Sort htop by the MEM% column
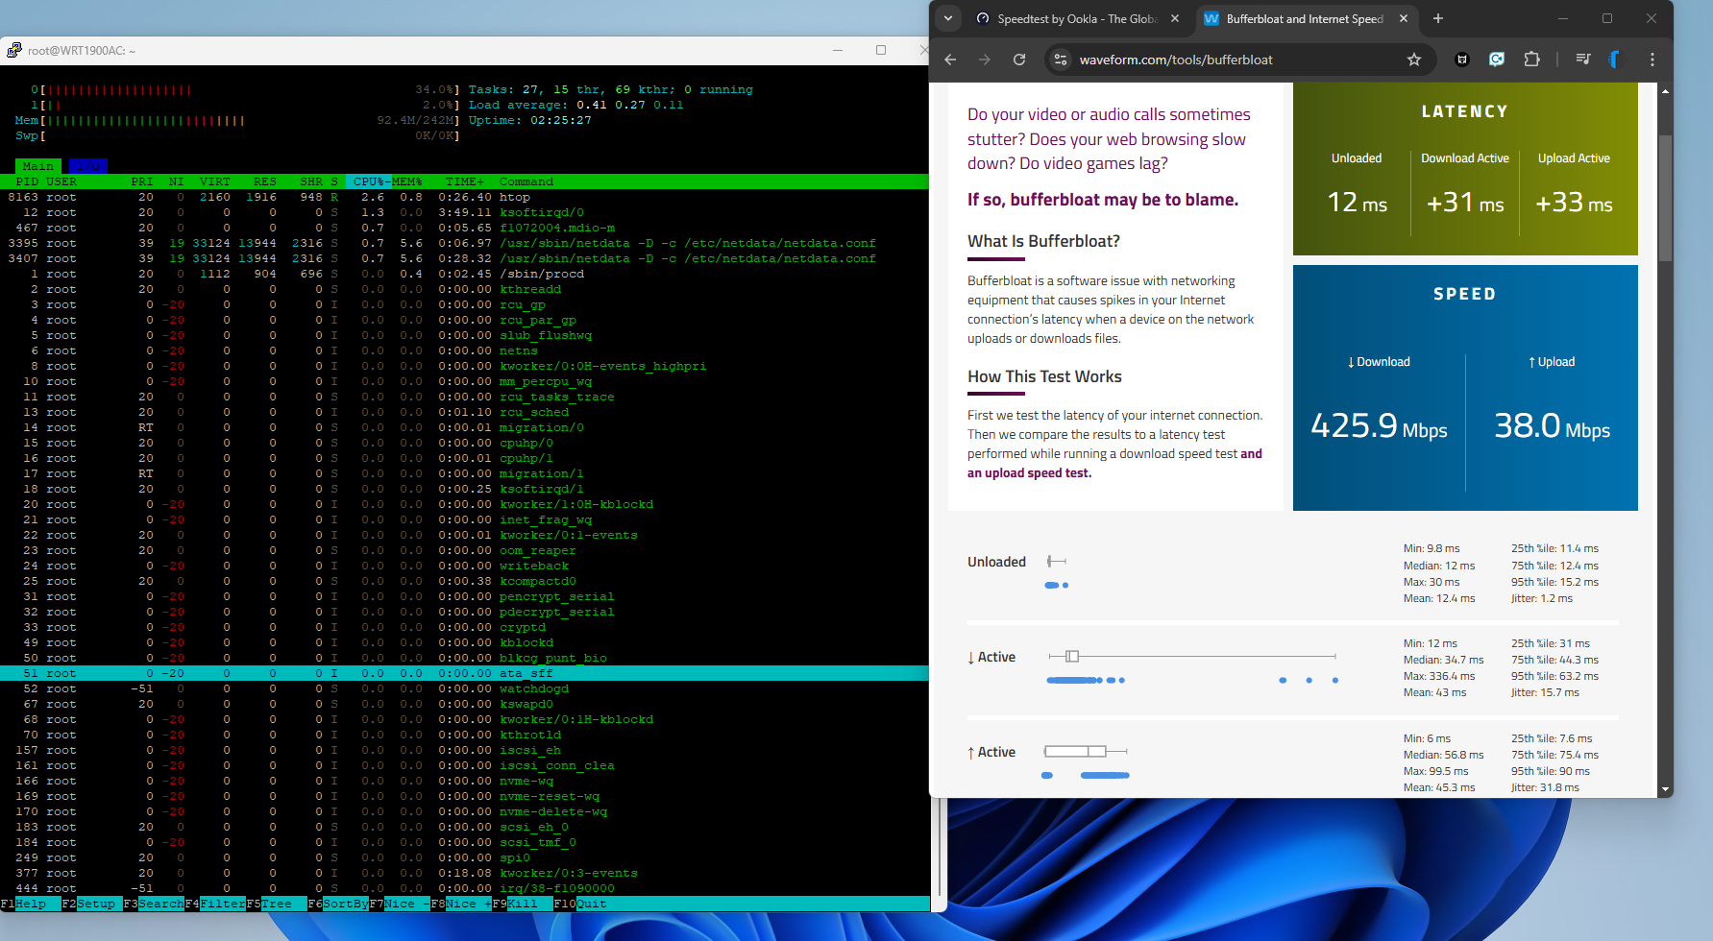This screenshot has width=1713, height=941. 407,181
